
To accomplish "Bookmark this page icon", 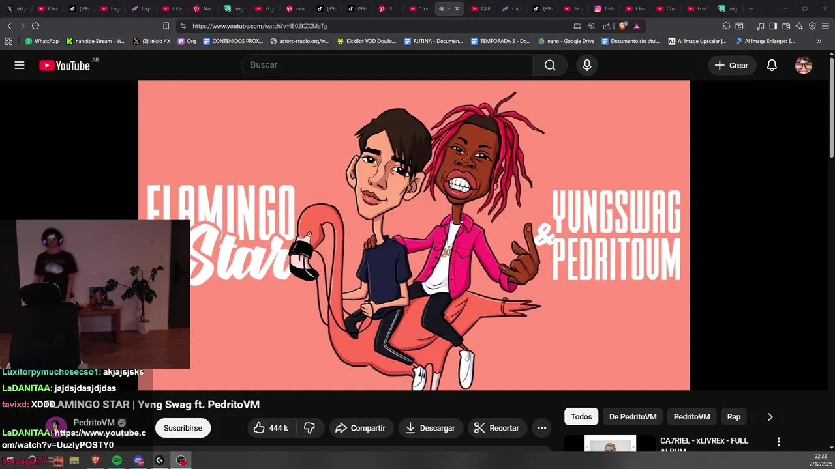I will click(166, 26).
